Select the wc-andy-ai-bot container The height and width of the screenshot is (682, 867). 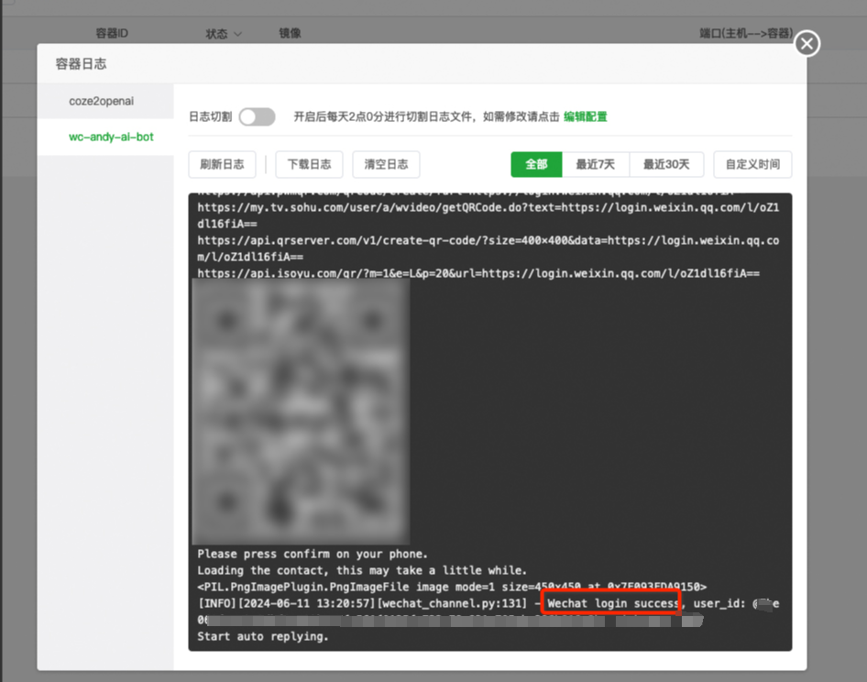click(x=105, y=137)
